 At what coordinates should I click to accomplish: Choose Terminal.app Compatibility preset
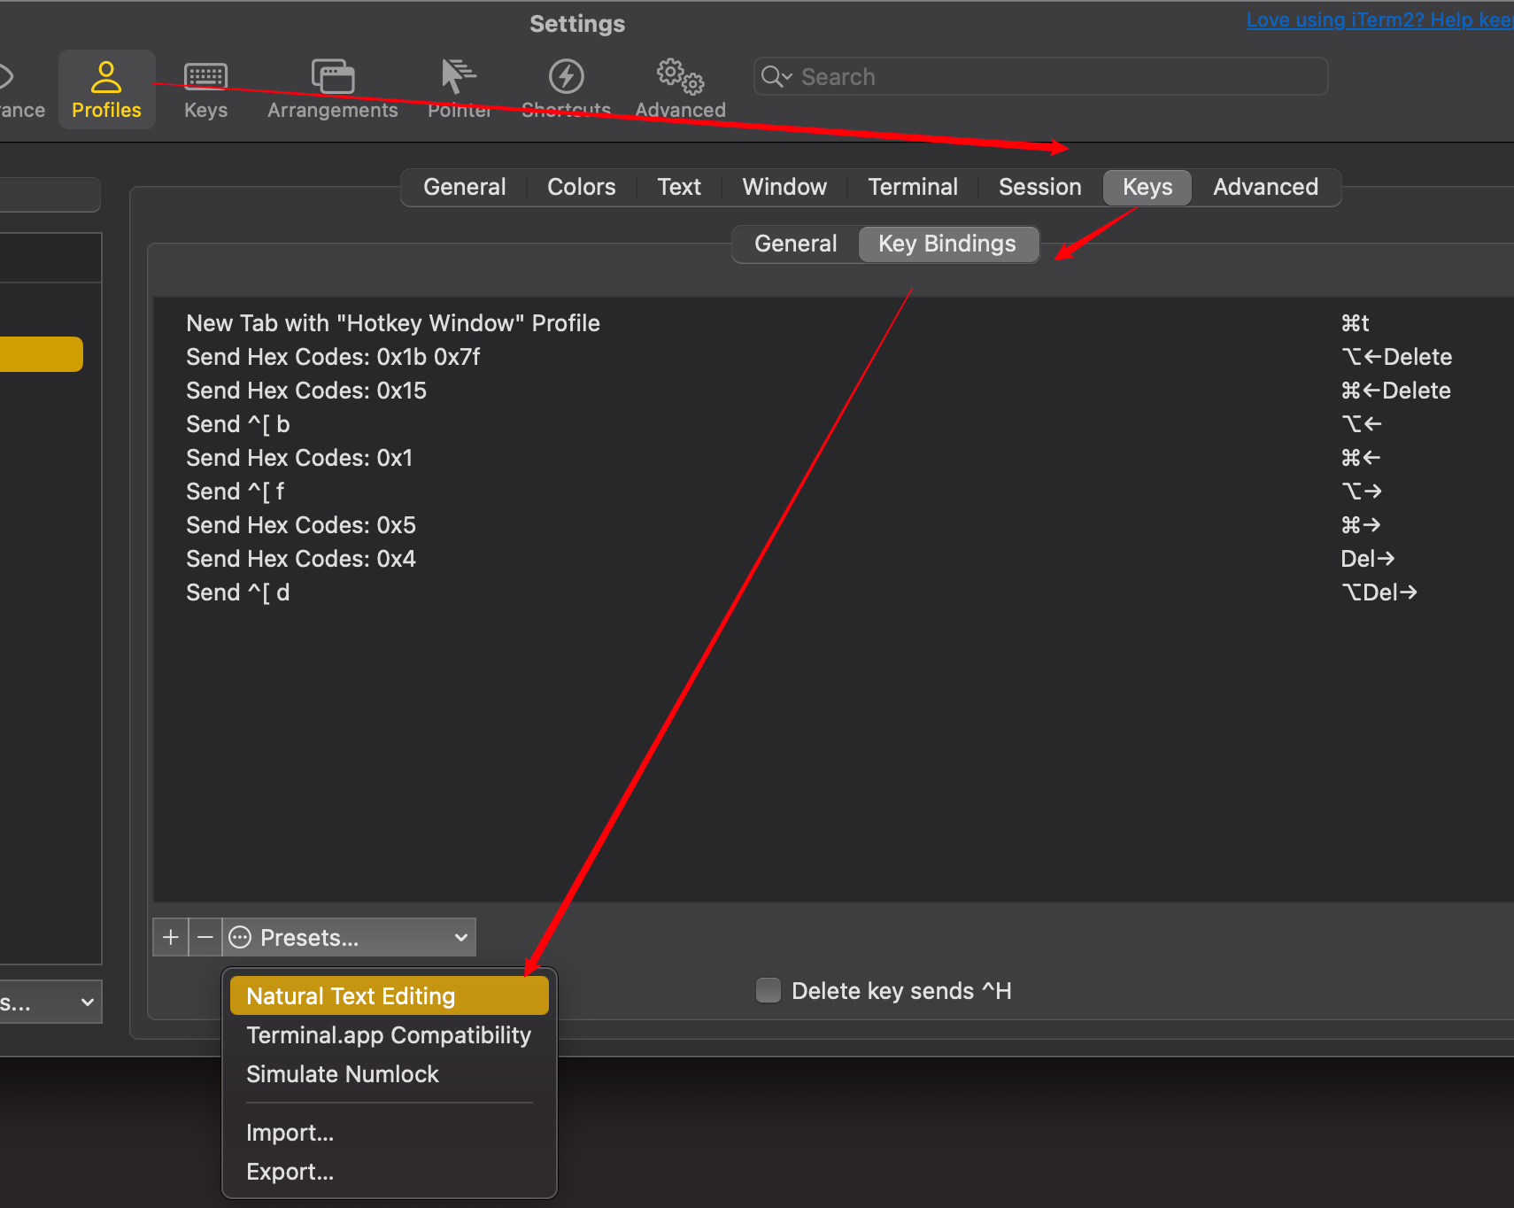point(389,1035)
